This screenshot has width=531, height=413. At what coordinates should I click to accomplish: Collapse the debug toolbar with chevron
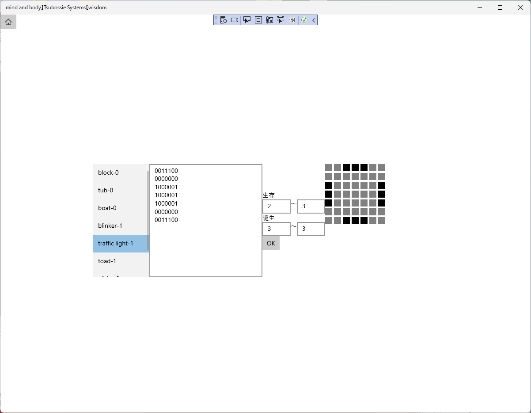(x=314, y=20)
